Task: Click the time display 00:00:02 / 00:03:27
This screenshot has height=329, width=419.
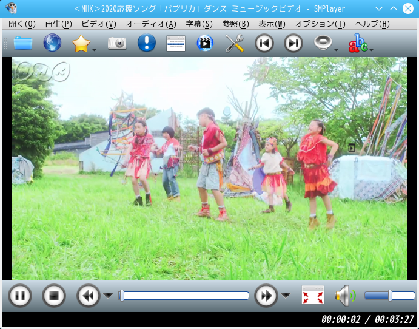Action: click(x=367, y=319)
